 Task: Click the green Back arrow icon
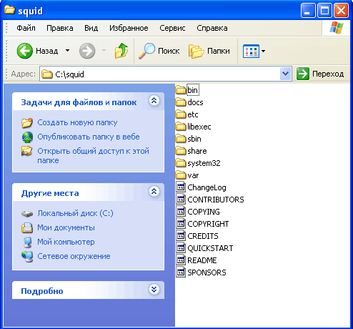coord(24,51)
